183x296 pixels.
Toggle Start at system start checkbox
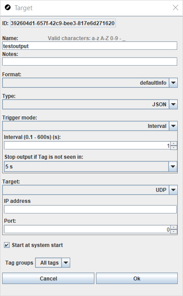point(7,245)
